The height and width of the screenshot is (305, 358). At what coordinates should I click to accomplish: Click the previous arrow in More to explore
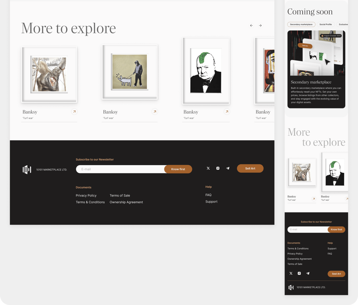pos(251,25)
